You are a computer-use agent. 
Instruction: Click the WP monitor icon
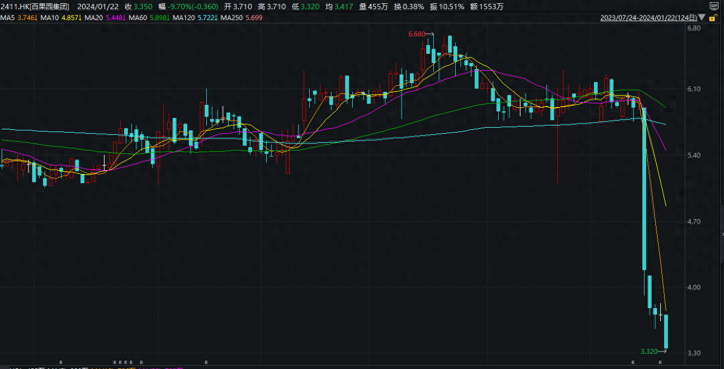[x=714, y=6]
